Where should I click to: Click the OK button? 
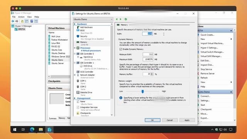coord(152,120)
